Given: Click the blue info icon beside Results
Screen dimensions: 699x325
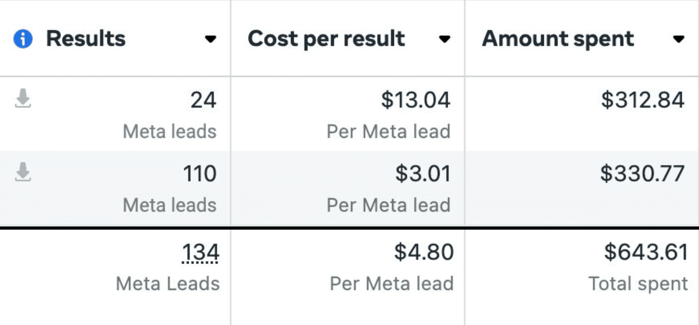Looking at the screenshot, I should [x=23, y=39].
